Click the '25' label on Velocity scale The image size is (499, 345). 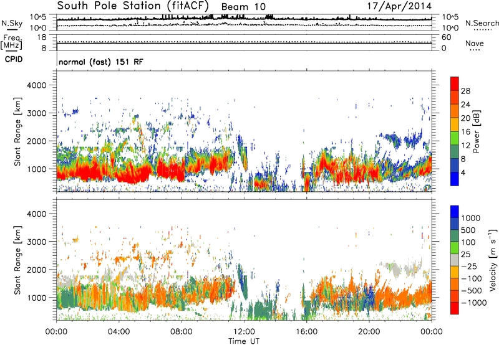coord(465,254)
